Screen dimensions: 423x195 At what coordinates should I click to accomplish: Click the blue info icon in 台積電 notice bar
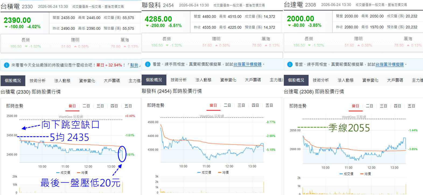pyautogui.click(x=7, y=65)
